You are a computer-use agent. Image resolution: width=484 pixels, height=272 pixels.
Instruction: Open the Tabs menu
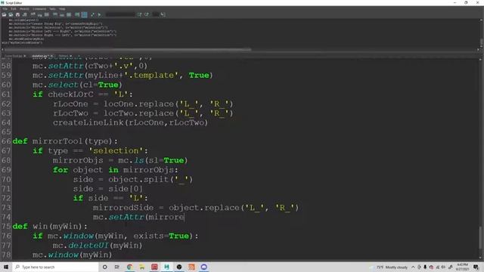coord(52,9)
